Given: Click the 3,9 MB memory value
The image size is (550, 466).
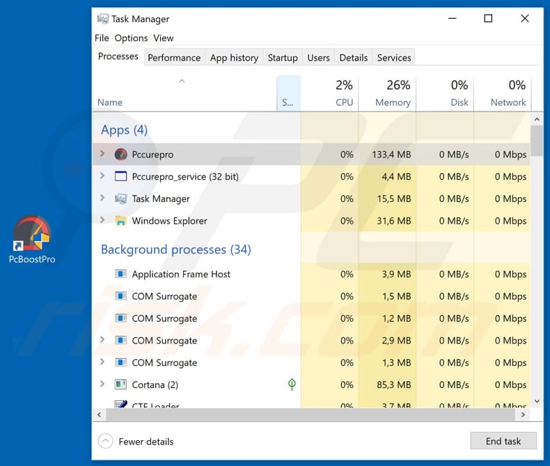Looking at the screenshot, I should click(x=396, y=274).
